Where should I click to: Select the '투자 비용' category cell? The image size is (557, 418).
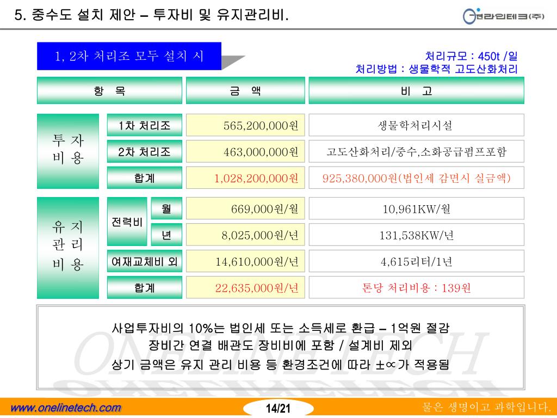68,151
